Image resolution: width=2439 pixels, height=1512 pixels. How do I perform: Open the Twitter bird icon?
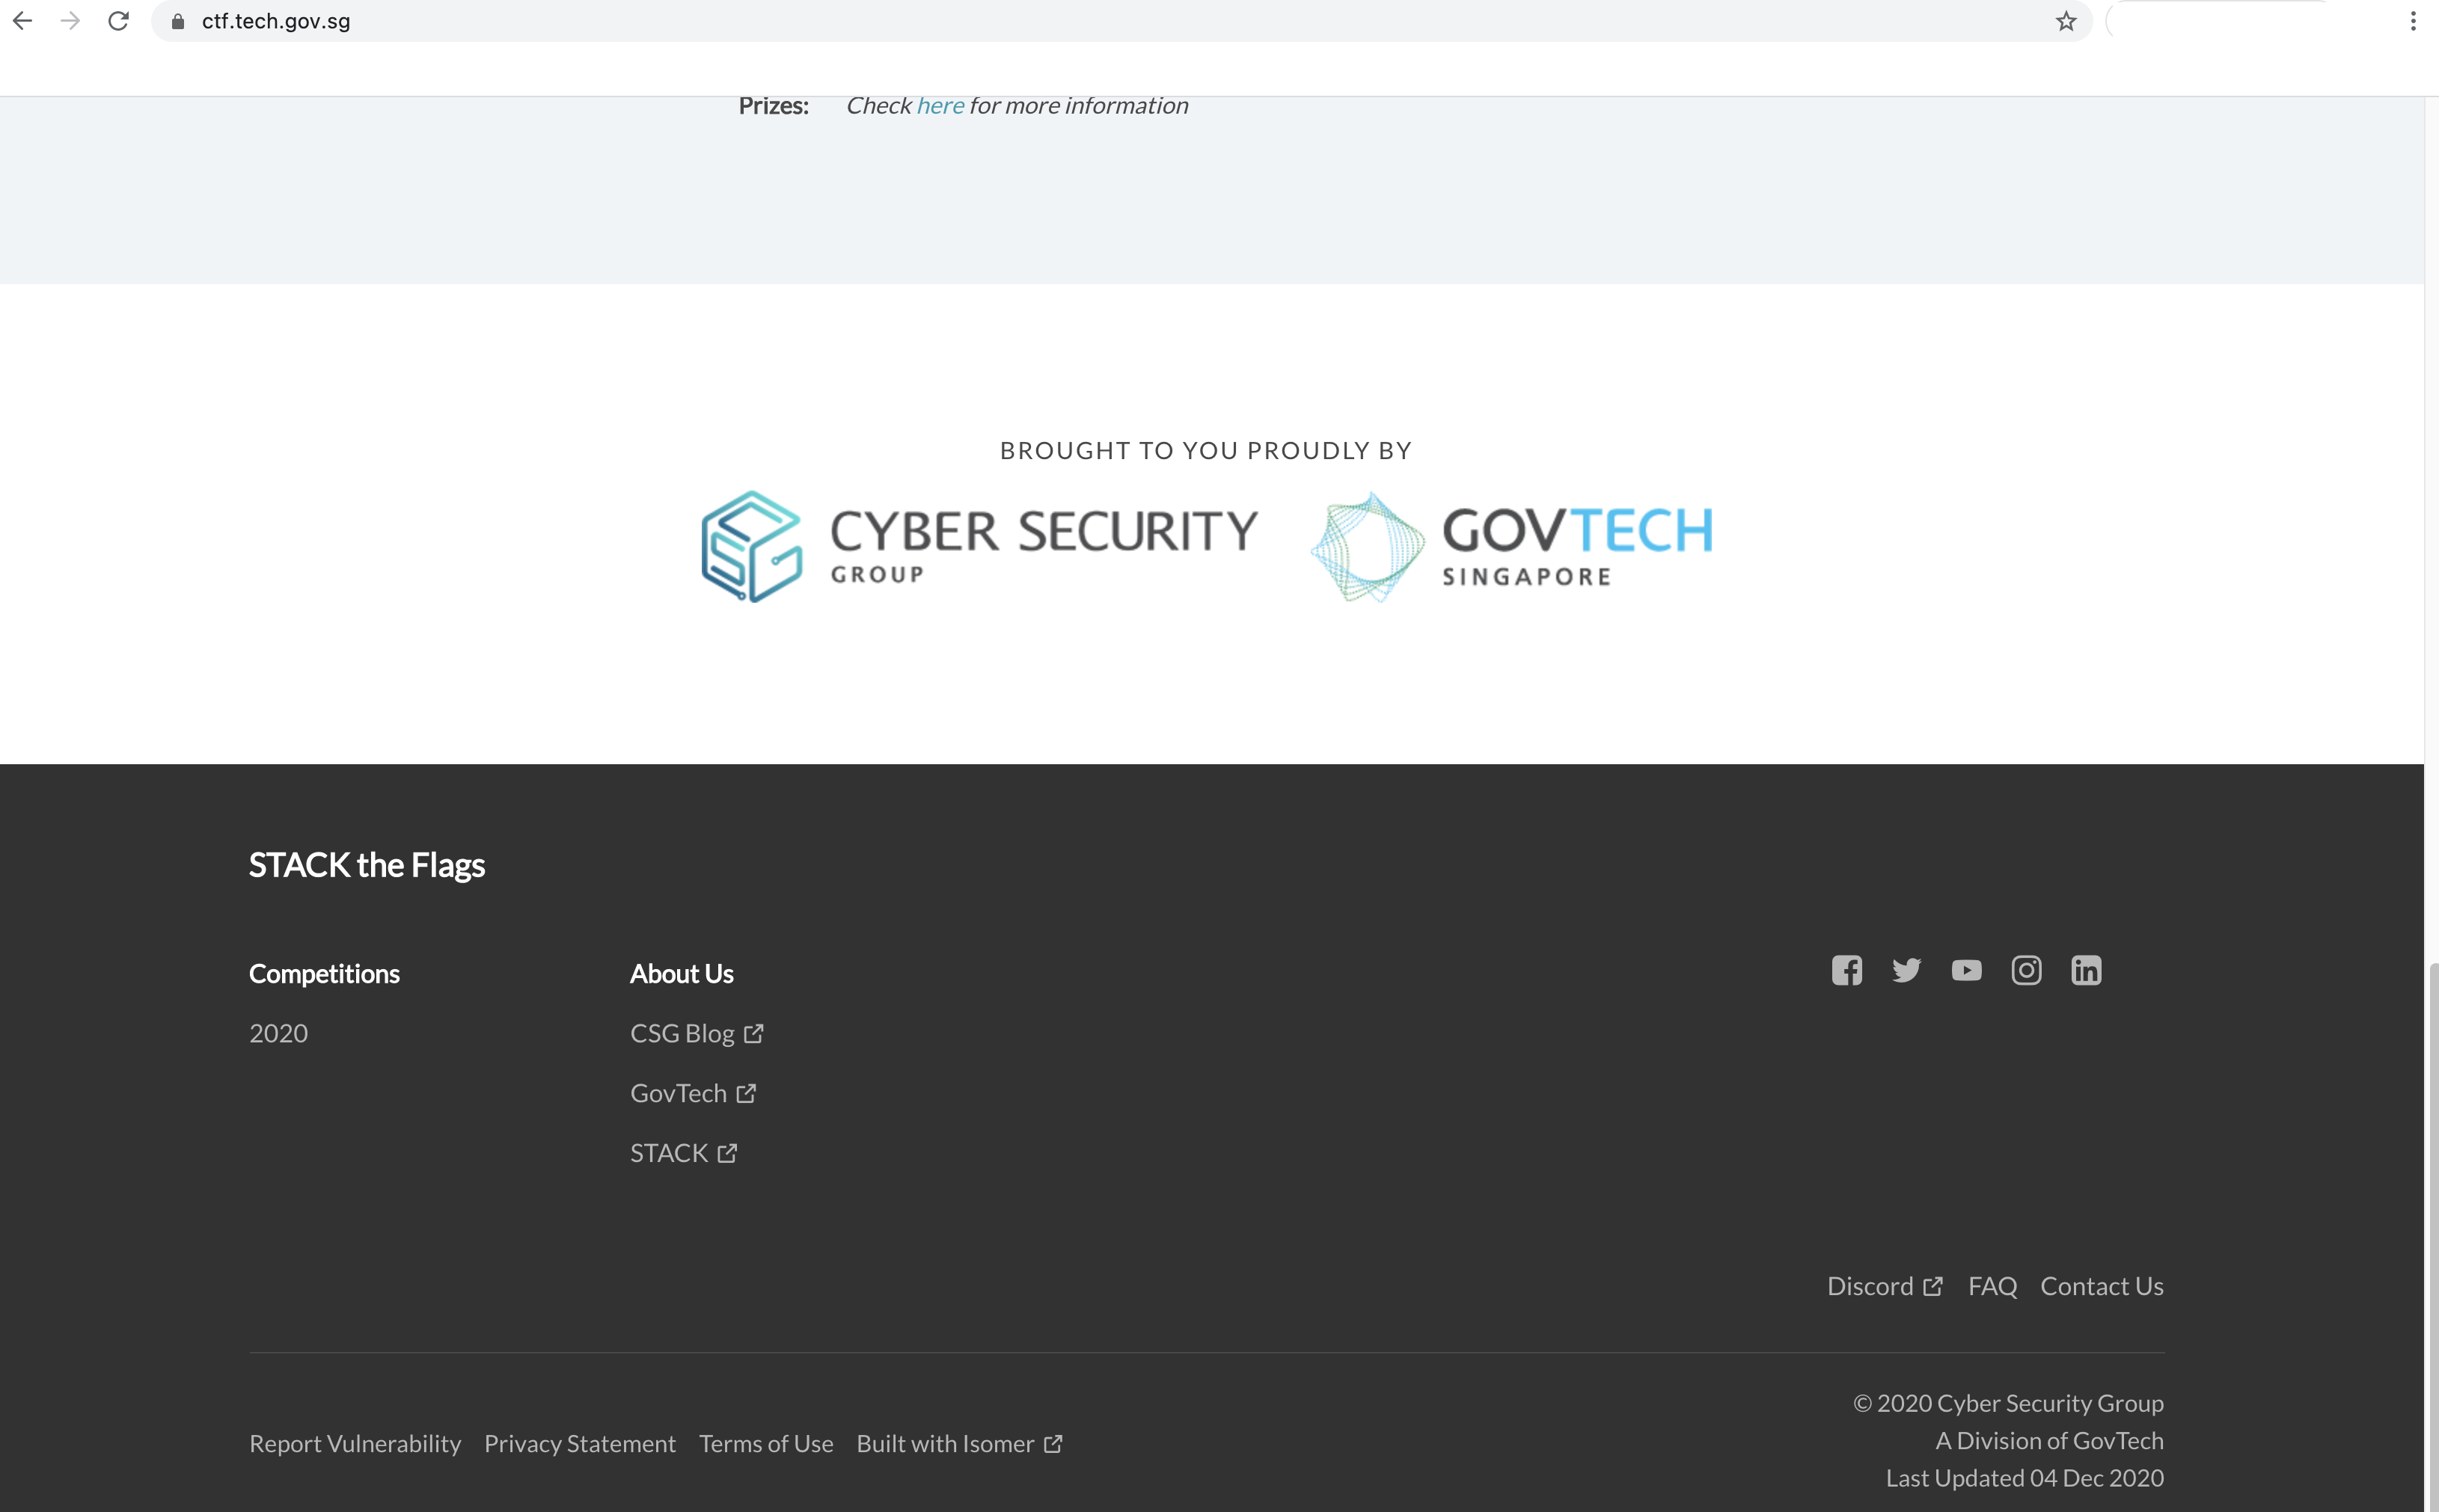tap(1906, 970)
